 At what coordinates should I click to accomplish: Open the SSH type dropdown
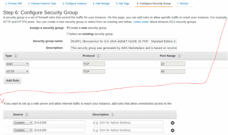pos(17,64)
